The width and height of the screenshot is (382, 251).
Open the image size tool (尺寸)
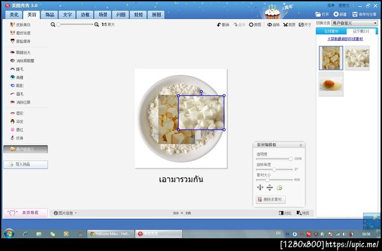tap(305, 25)
